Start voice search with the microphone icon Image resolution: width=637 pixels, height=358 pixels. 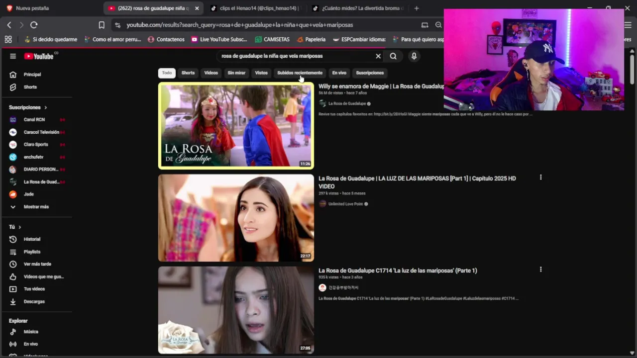pos(414,56)
